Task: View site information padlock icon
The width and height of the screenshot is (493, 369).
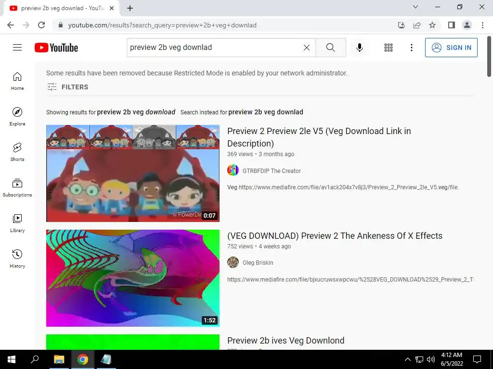Action: click(61, 25)
